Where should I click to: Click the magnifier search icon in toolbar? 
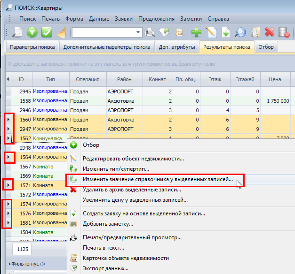17,32
